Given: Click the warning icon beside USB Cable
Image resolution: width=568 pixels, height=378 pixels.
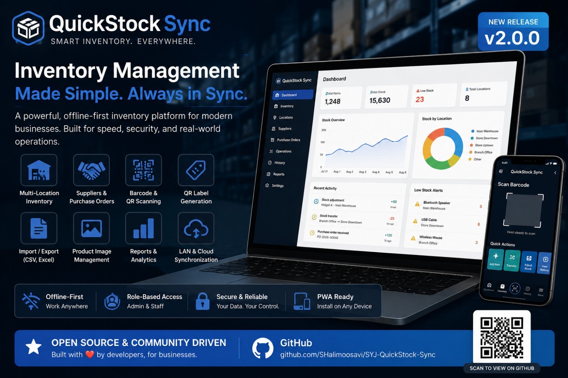Looking at the screenshot, I should tap(415, 221).
